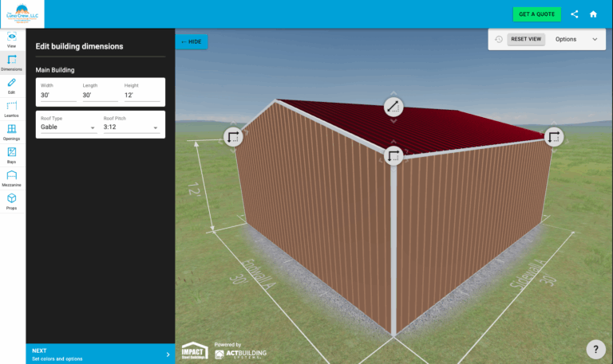The image size is (613, 364).
Task: Open the Roof Pitch dropdown
Action: tap(132, 127)
